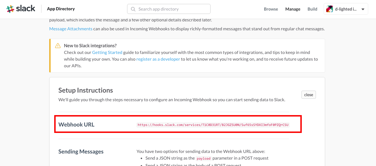Click the Webhook URL section label
This screenshot has height=166, width=376.
pos(76,125)
